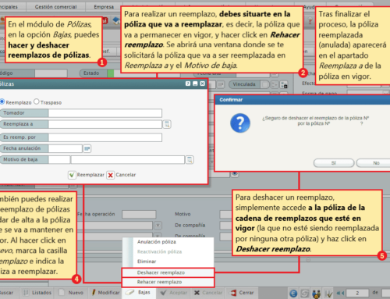Click the record number field showing 2
The height and width of the screenshot is (299, 390).
357,294
